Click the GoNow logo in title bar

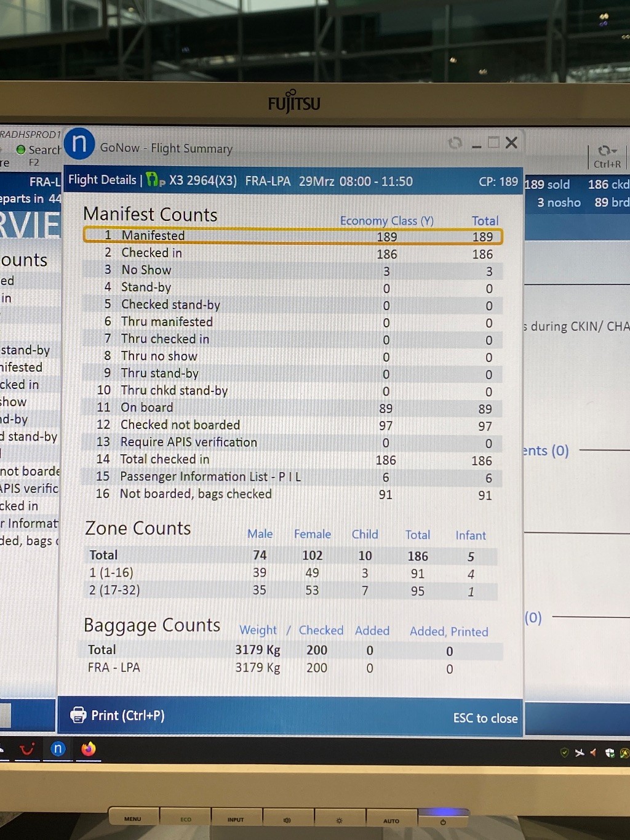coord(79,144)
